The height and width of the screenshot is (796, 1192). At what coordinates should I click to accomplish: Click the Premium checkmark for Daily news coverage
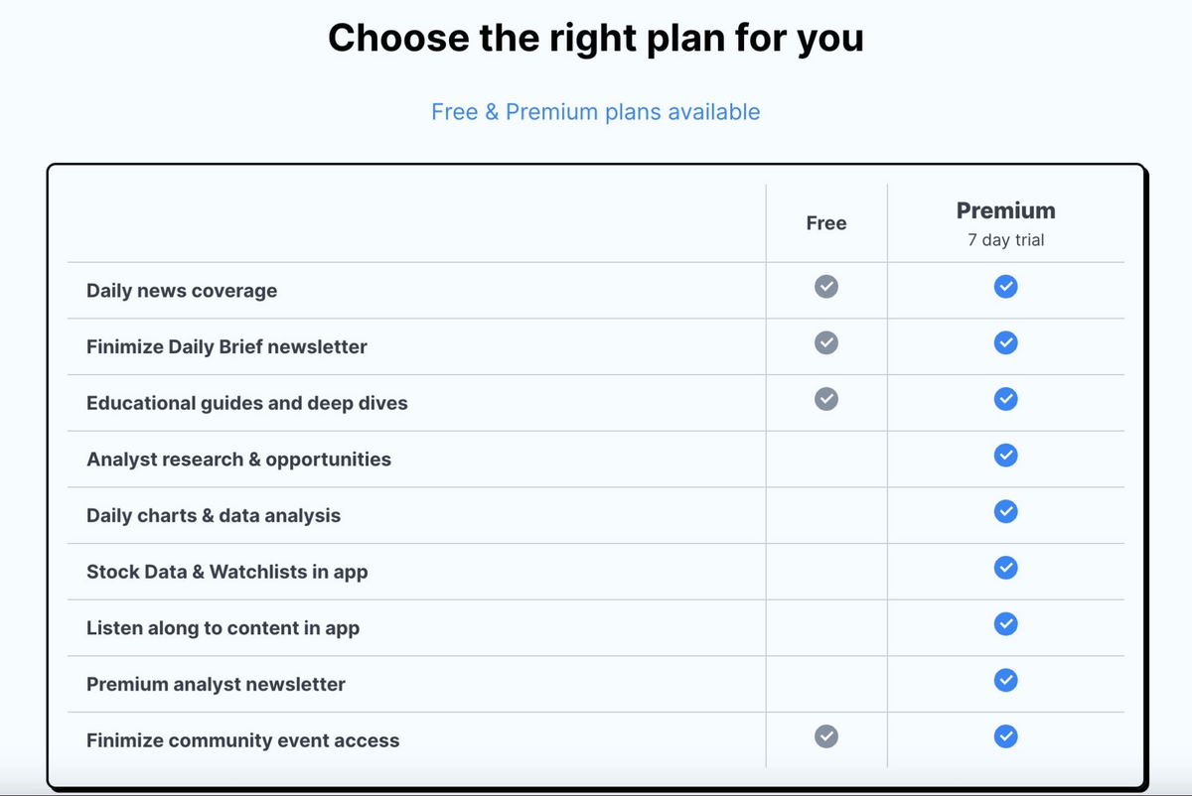pyautogui.click(x=1006, y=287)
